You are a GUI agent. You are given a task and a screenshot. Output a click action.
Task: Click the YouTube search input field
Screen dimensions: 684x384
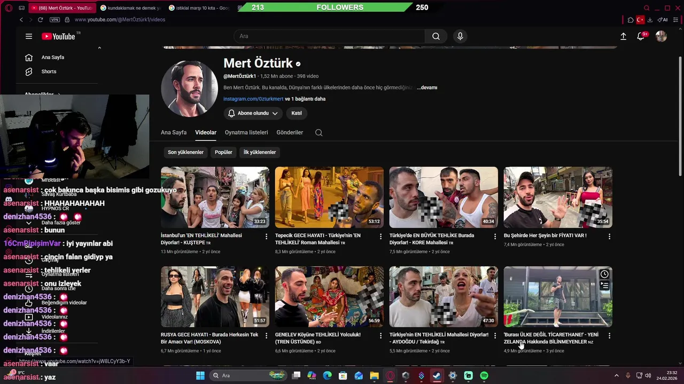[330, 36]
